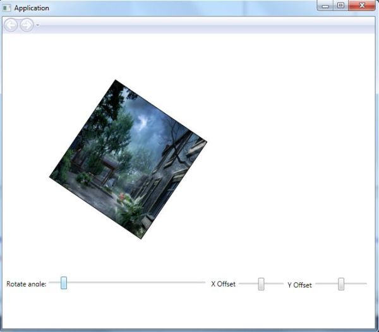Click the "X Offset" label
This screenshot has height=332, width=379.
pos(223,284)
